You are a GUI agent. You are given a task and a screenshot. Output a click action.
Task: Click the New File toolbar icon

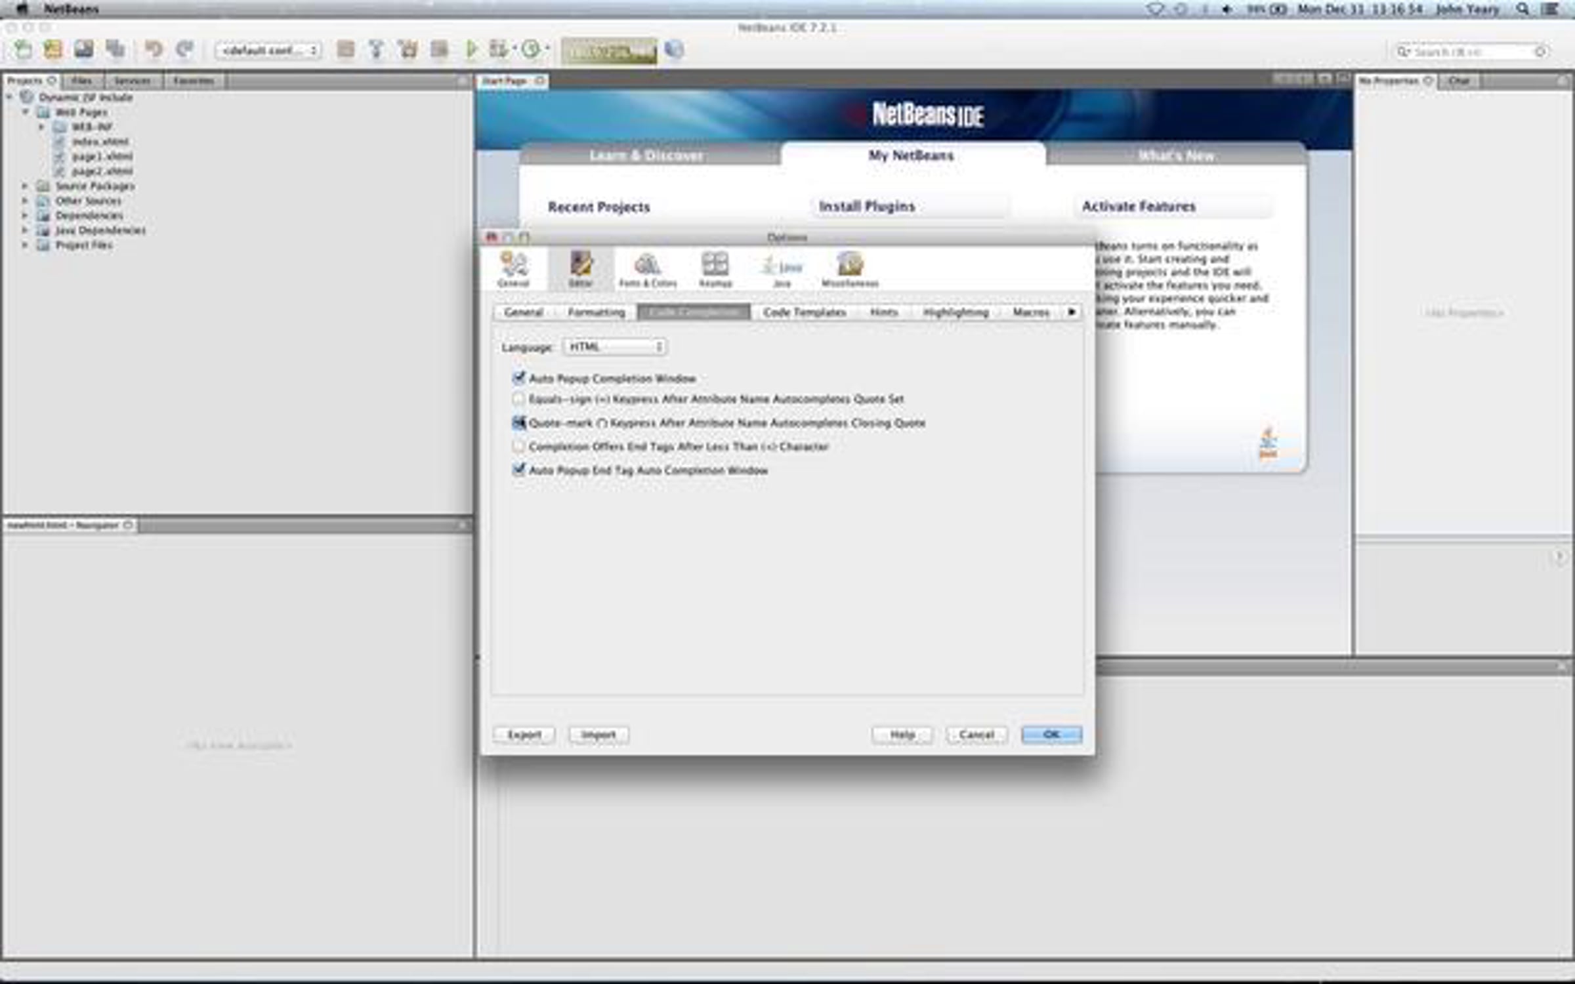click(23, 49)
